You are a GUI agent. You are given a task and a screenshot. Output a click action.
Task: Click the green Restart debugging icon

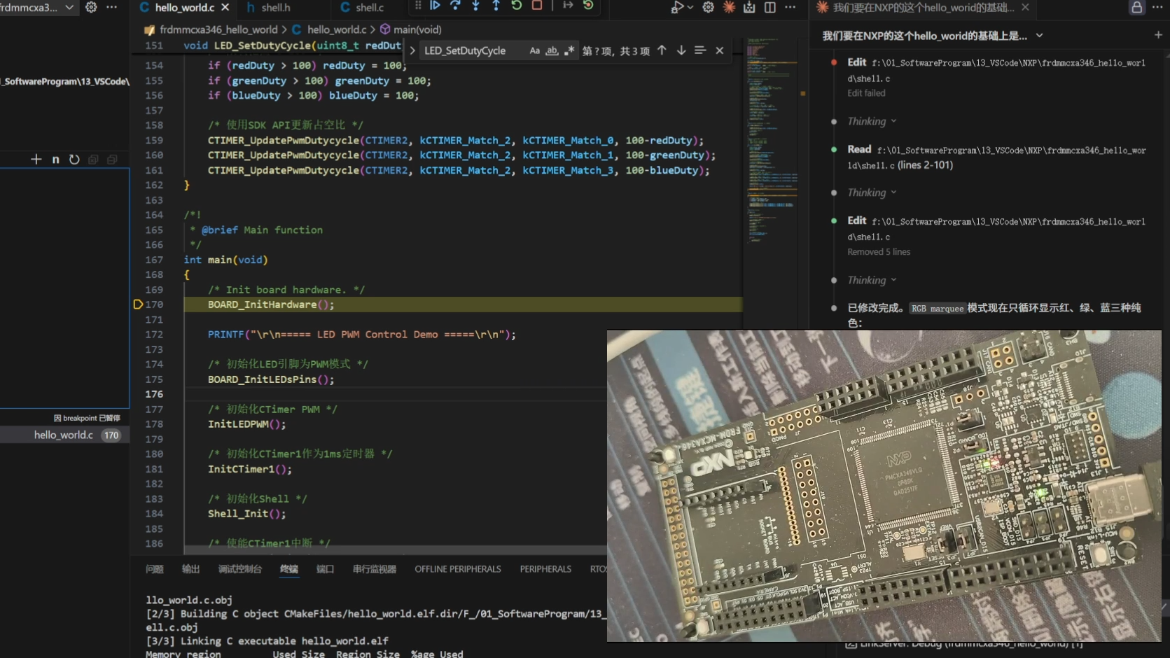(517, 6)
